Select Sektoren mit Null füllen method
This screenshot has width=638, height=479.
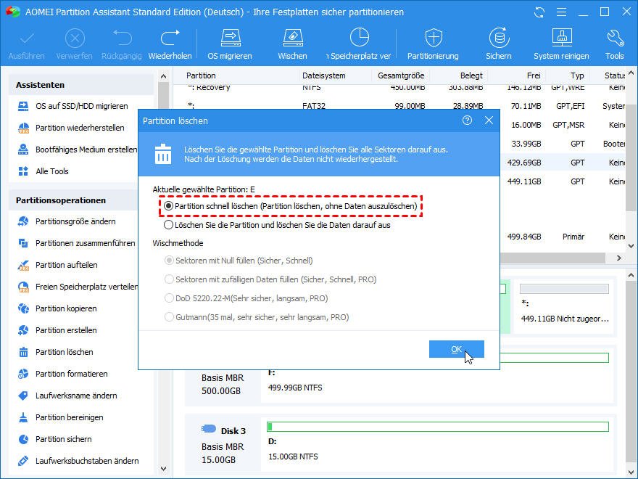(x=169, y=261)
